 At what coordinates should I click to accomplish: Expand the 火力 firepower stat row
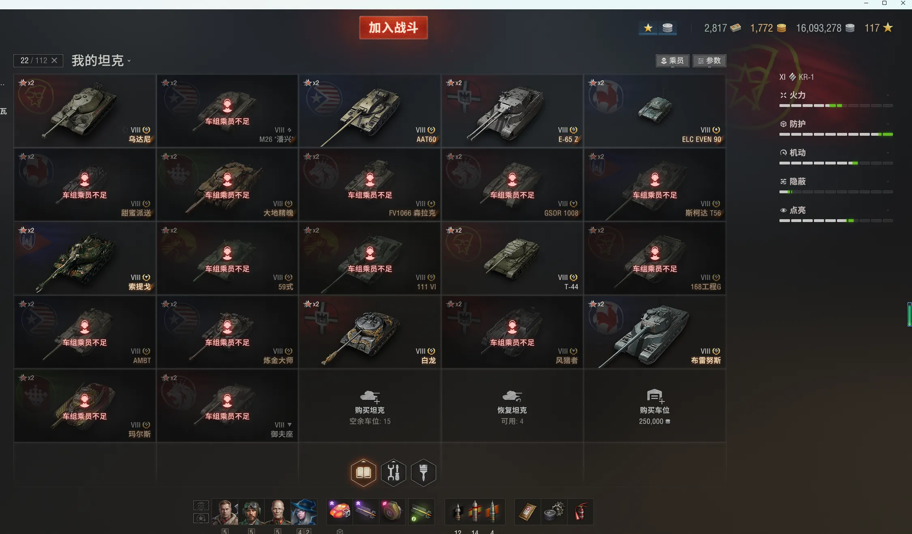click(836, 99)
